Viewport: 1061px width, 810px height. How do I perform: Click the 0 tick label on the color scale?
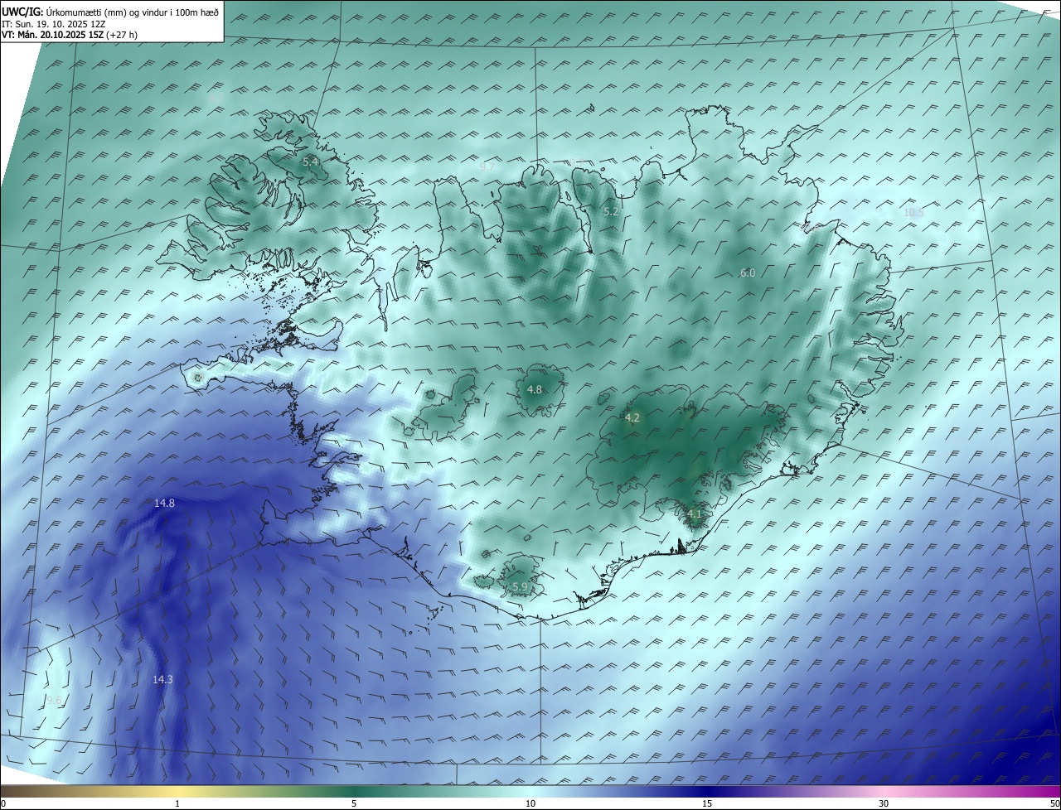tap(3, 803)
